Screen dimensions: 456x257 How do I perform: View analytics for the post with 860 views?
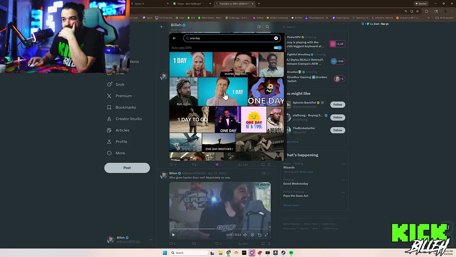[243, 244]
